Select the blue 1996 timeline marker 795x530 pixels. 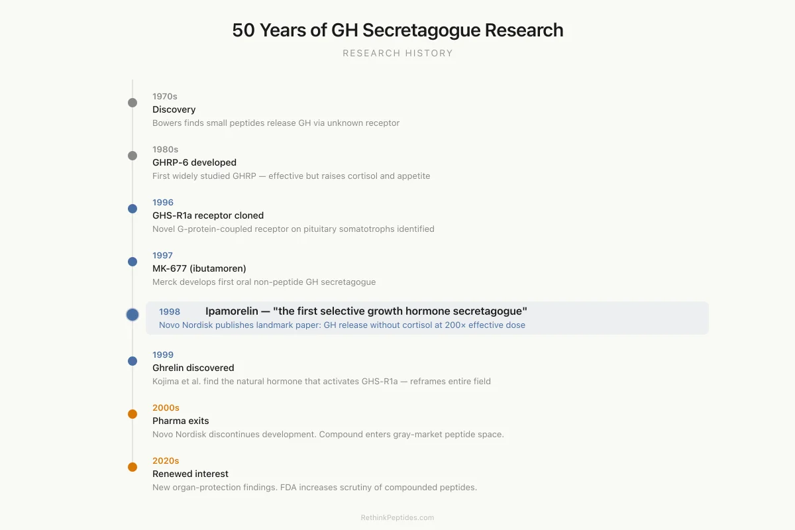tap(132, 209)
